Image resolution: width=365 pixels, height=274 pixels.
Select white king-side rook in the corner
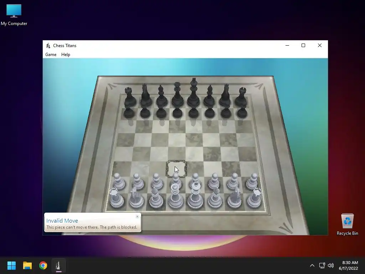(x=254, y=198)
